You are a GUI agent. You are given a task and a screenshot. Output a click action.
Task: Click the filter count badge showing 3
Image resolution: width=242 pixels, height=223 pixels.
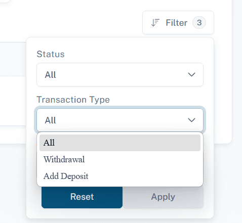click(x=199, y=23)
